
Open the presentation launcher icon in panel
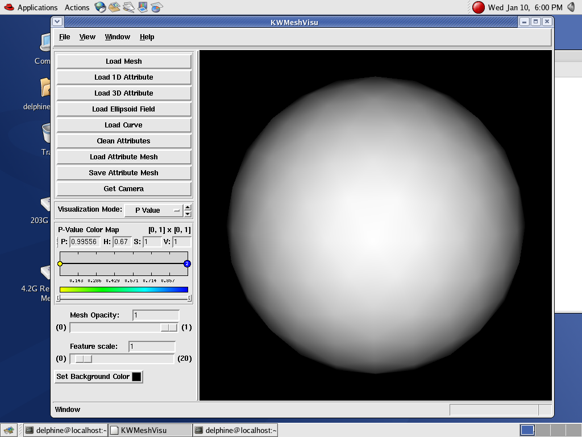(143, 7)
